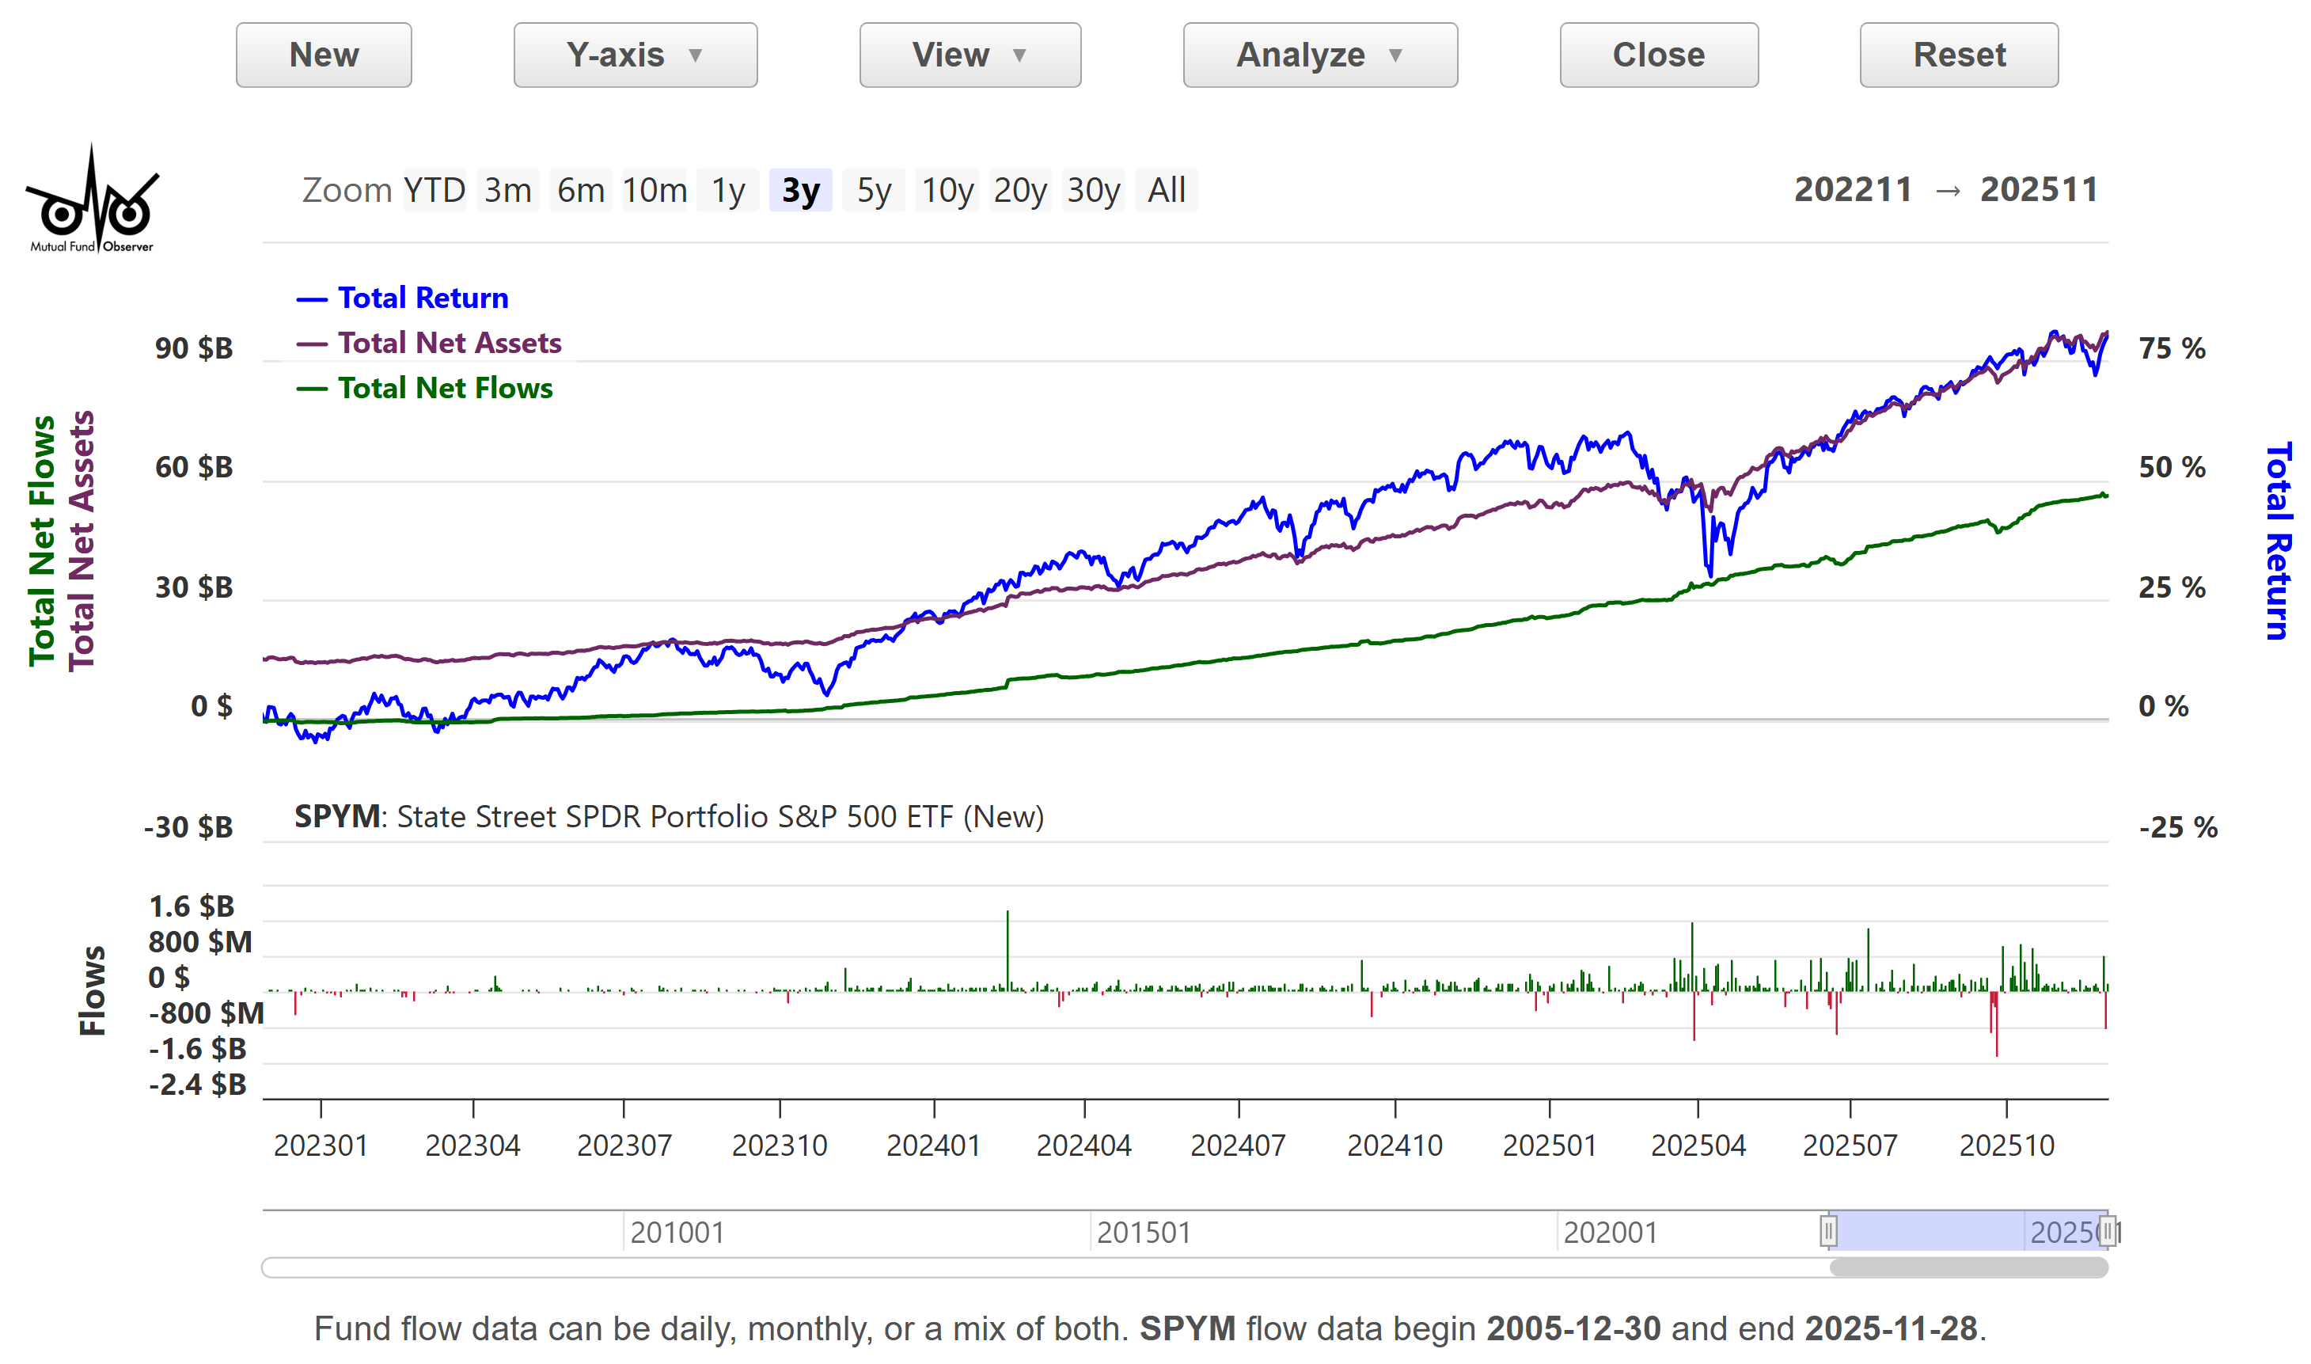Image resolution: width=2311 pixels, height=1364 pixels.
Task: Click the horizontal scrollbar thumb
Action: point(1968,1267)
